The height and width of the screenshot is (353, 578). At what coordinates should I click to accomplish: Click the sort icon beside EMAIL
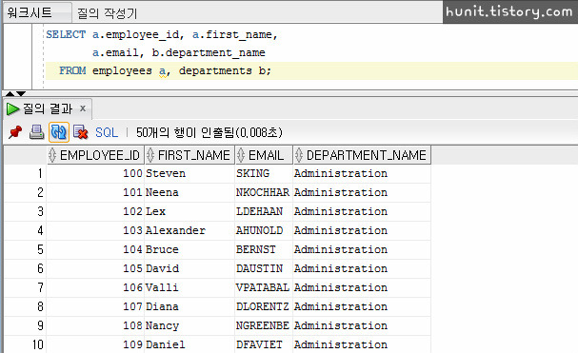241,155
